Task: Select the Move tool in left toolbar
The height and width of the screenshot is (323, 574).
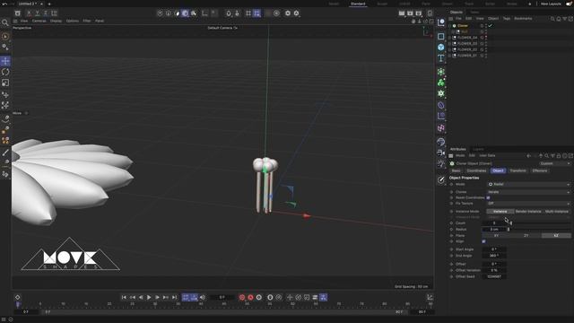Action: tap(5, 61)
